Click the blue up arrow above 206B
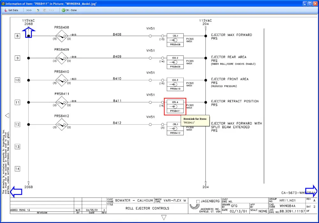 29,32
